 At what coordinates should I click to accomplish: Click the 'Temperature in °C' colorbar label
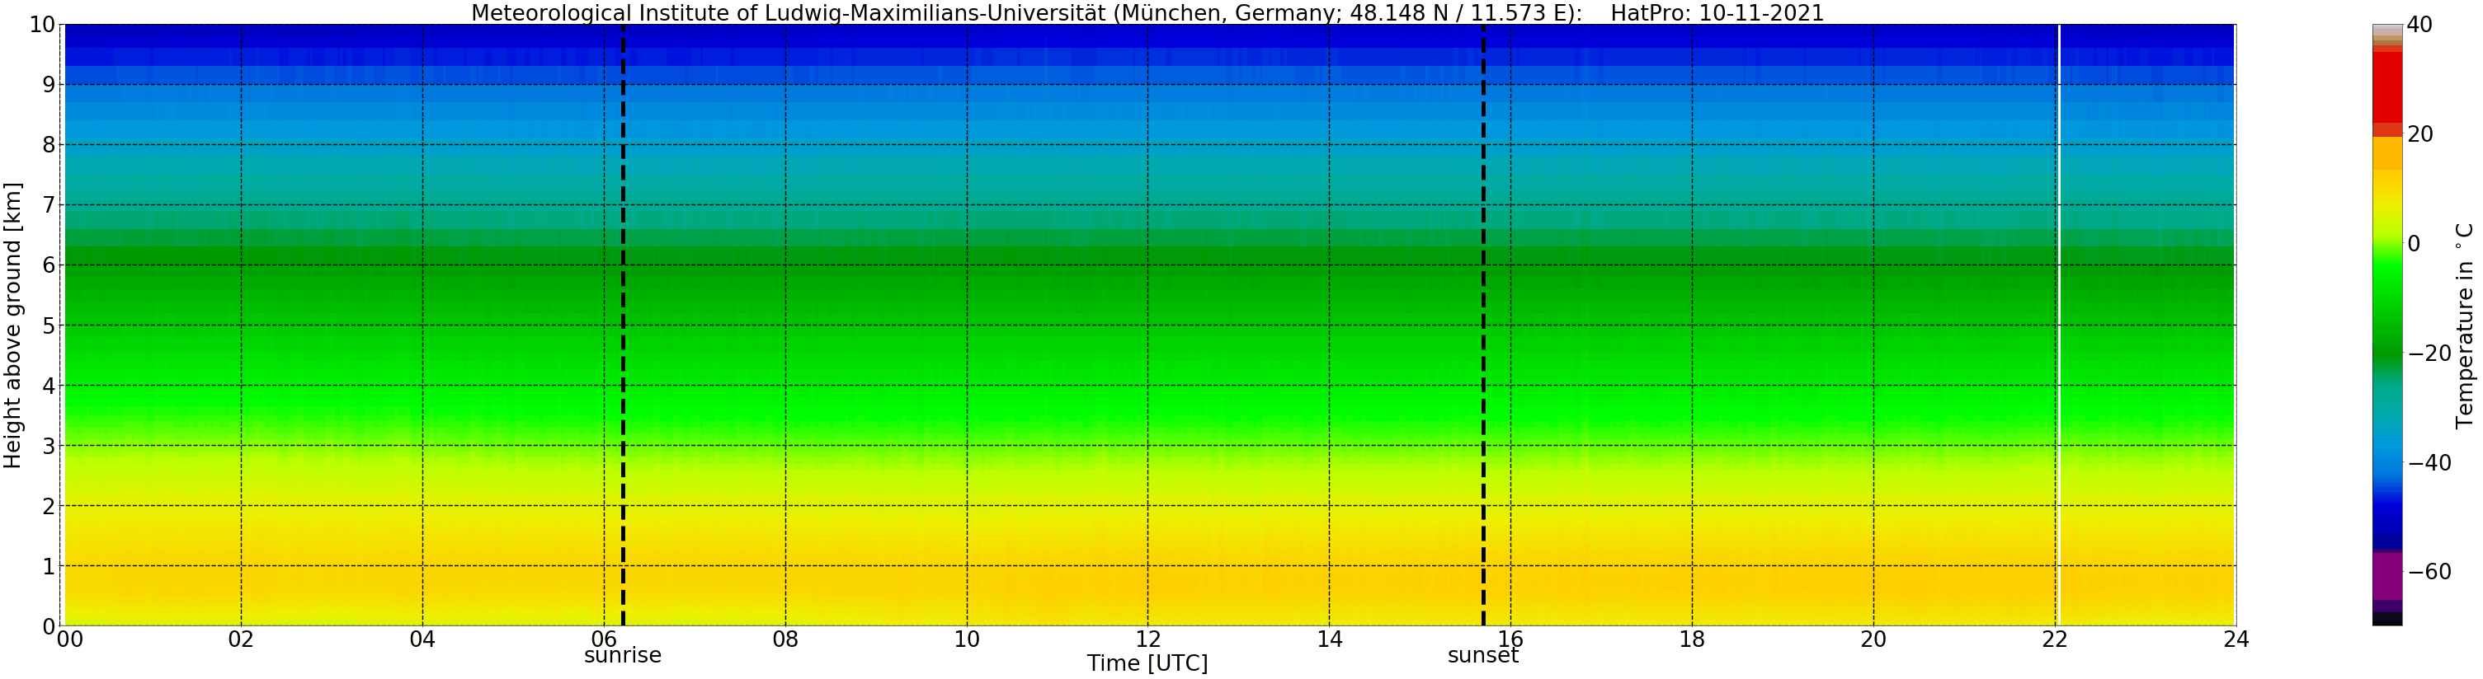tap(2464, 325)
